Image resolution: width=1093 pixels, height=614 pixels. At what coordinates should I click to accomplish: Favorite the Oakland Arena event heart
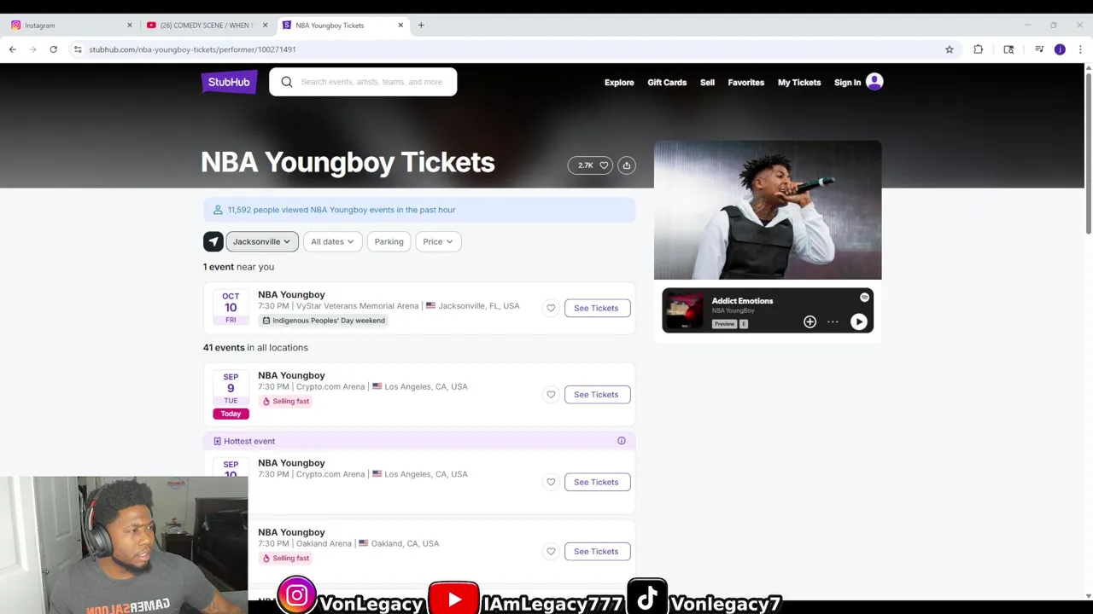[551, 551]
